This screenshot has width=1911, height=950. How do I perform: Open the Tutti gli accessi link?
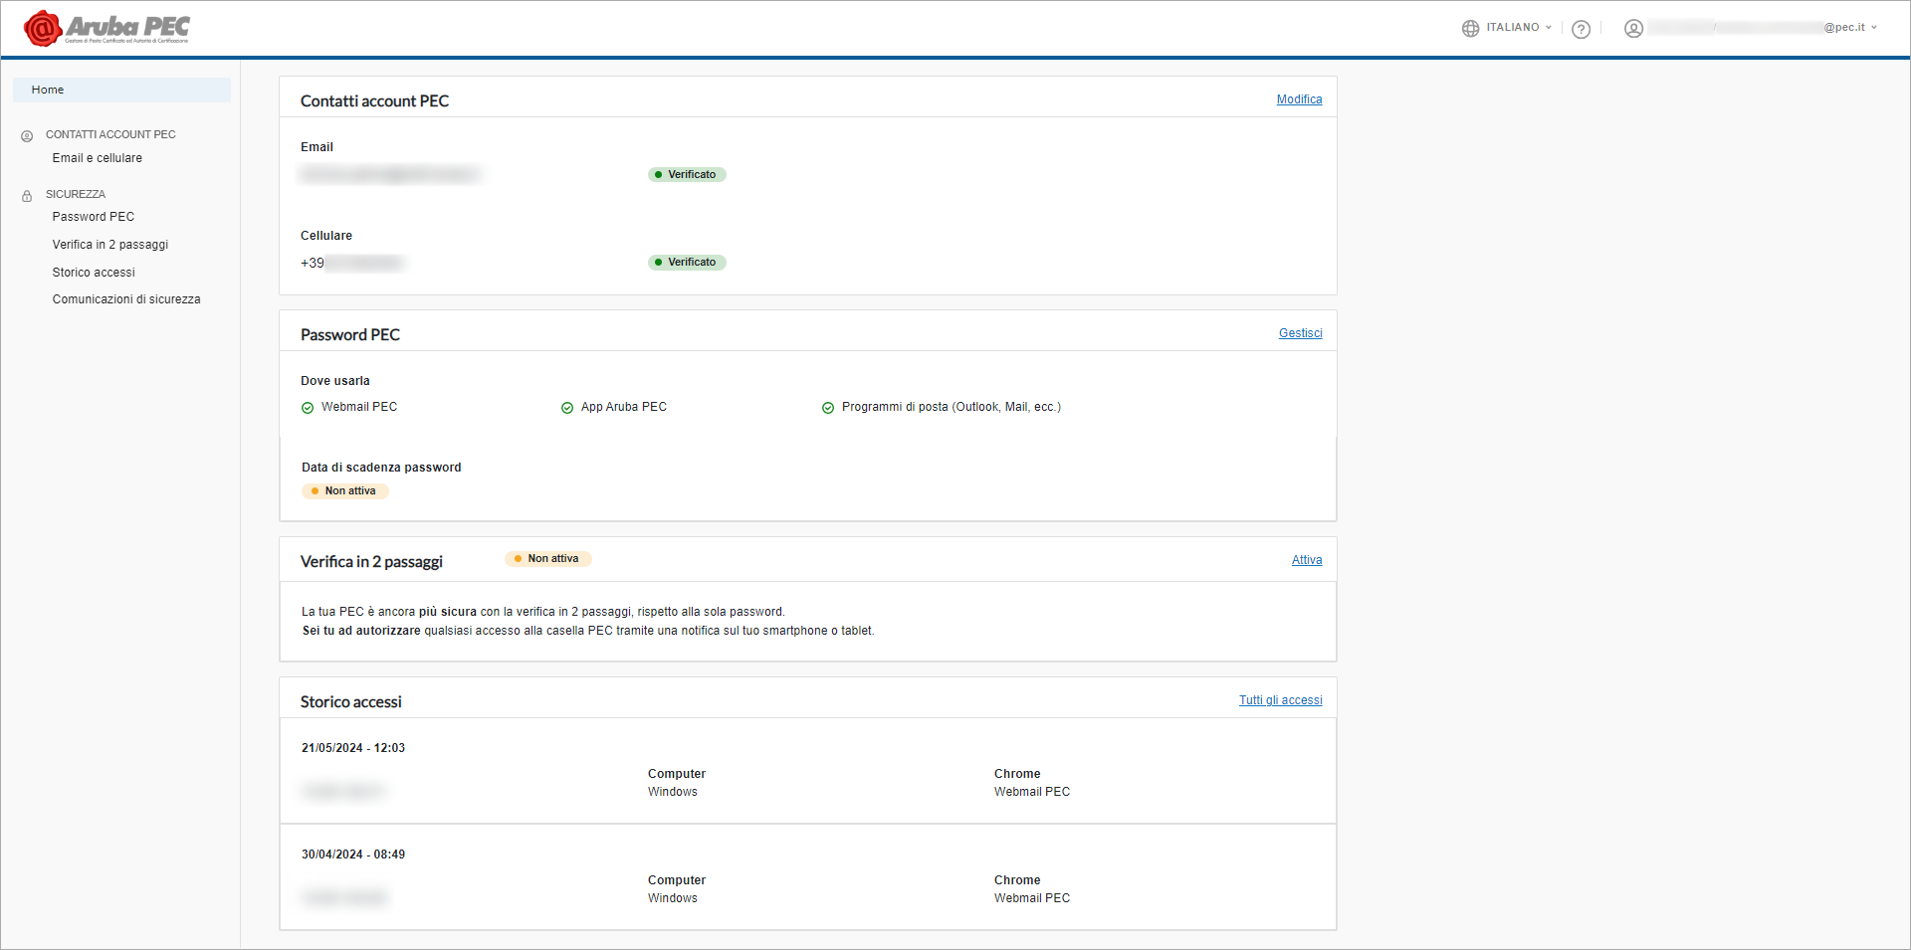tap(1281, 700)
